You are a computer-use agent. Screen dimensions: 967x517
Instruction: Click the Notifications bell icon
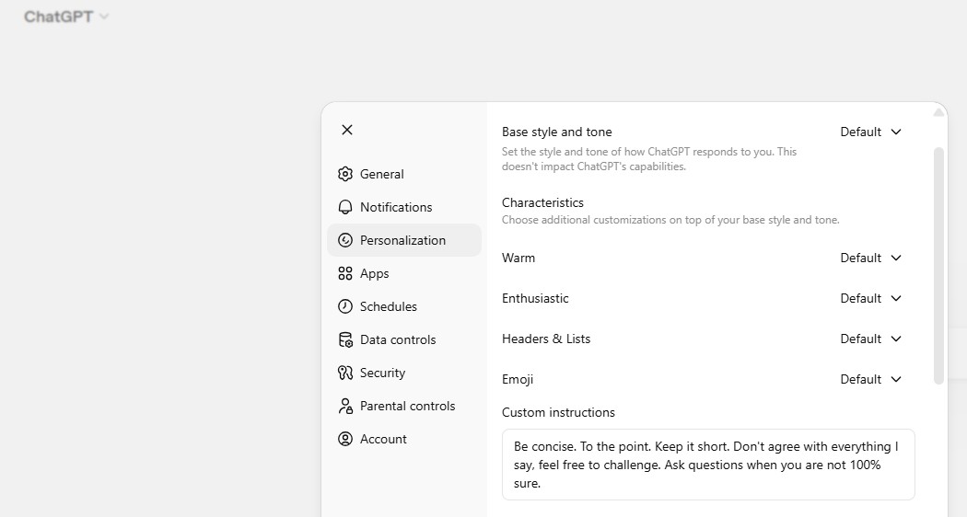345,207
